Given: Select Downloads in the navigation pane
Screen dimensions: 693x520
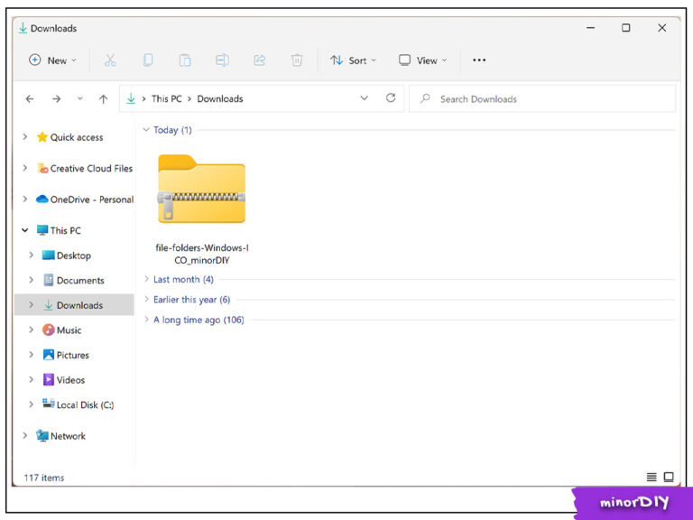Looking at the screenshot, I should point(74,304).
